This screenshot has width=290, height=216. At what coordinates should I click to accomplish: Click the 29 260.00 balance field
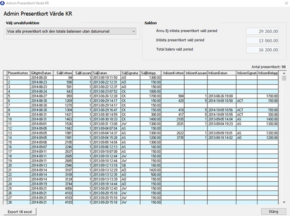tap(262, 31)
